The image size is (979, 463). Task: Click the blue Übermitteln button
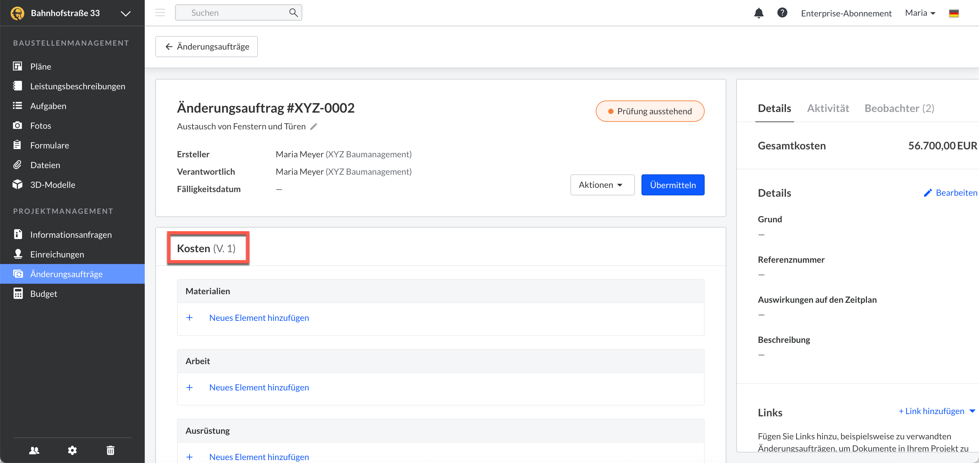tap(672, 185)
